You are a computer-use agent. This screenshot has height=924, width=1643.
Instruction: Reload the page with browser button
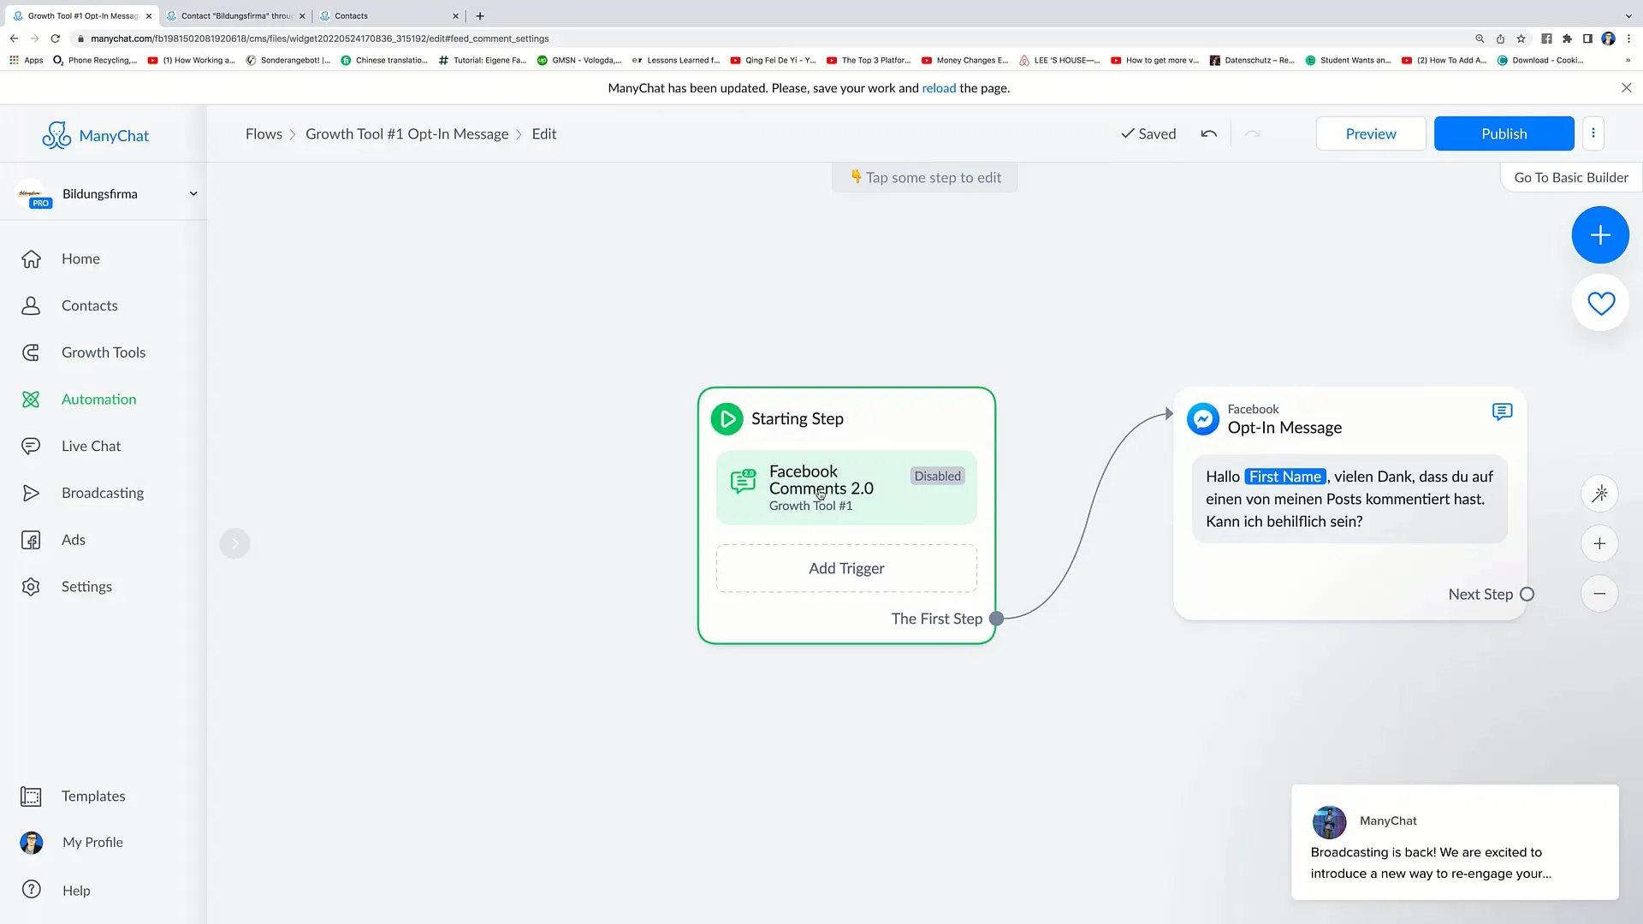point(56,38)
